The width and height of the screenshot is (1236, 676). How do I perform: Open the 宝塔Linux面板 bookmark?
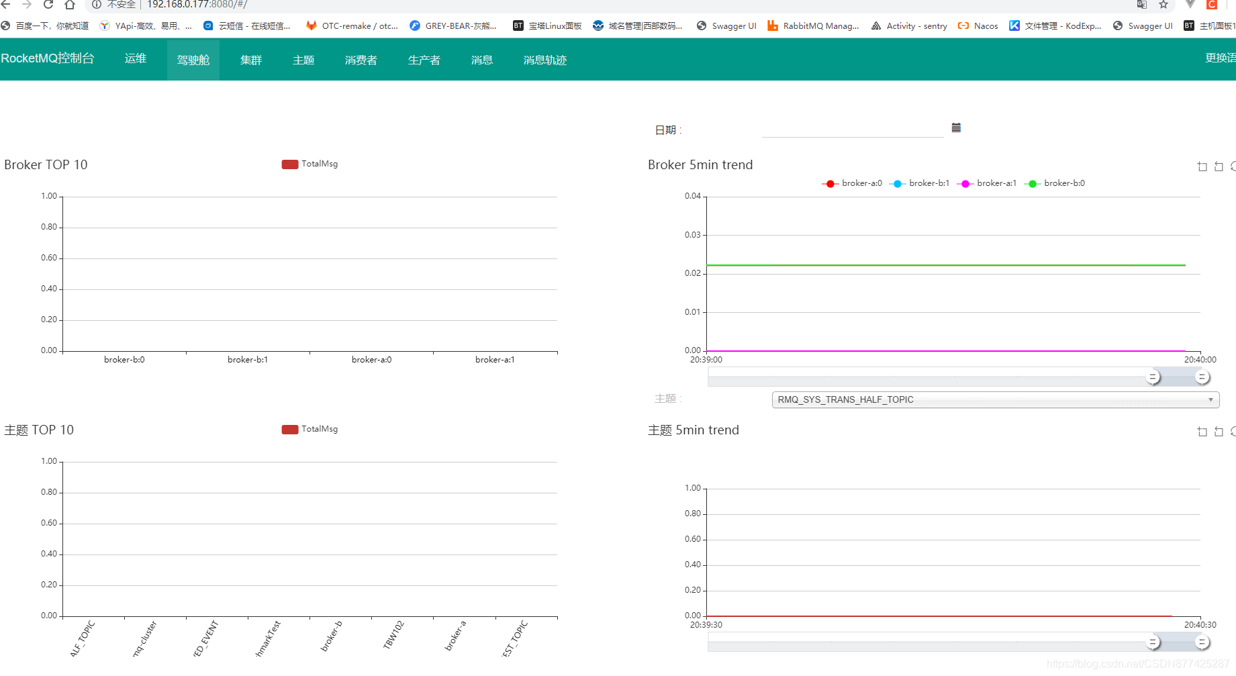point(548,26)
